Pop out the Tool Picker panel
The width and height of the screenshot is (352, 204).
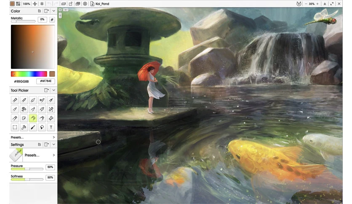coord(46,90)
